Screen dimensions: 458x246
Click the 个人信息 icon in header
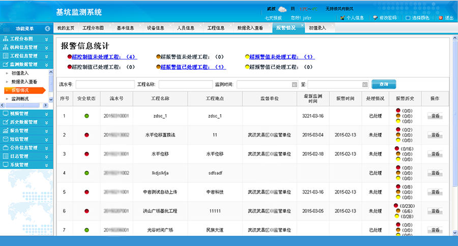[x=342, y=17]
